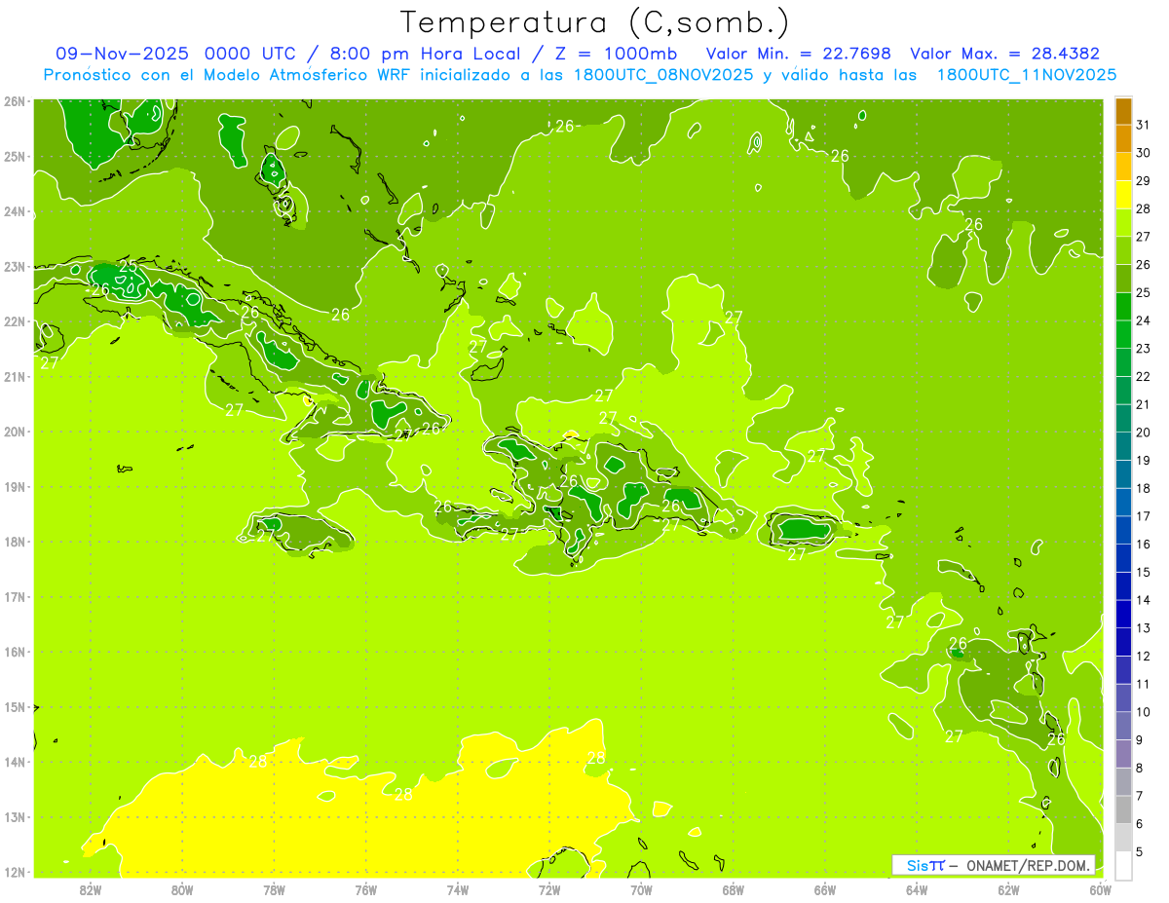The height and width of the screenshot is (903, 1169).
Task: Click the longitude axis label "74W"
Action: tap(457, 889)
